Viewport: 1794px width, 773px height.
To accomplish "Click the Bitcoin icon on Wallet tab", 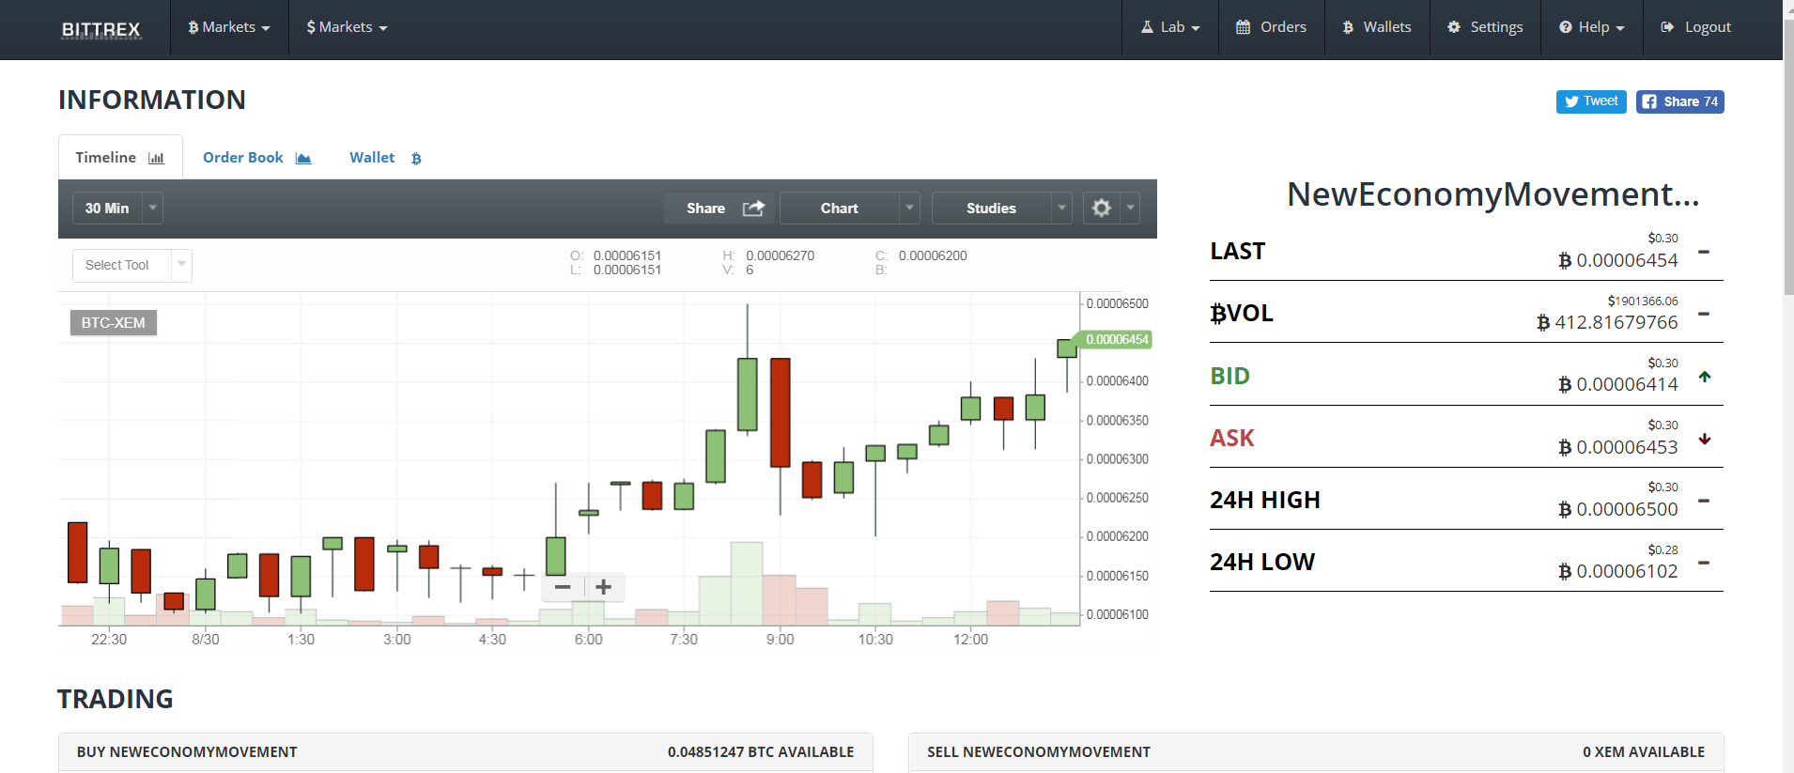I will (x=416, y=159).
